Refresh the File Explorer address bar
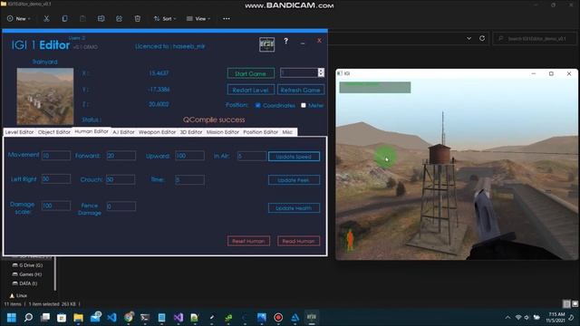This screenshot has height=326, width=580. pyautogui.click(x=482, y=38)
